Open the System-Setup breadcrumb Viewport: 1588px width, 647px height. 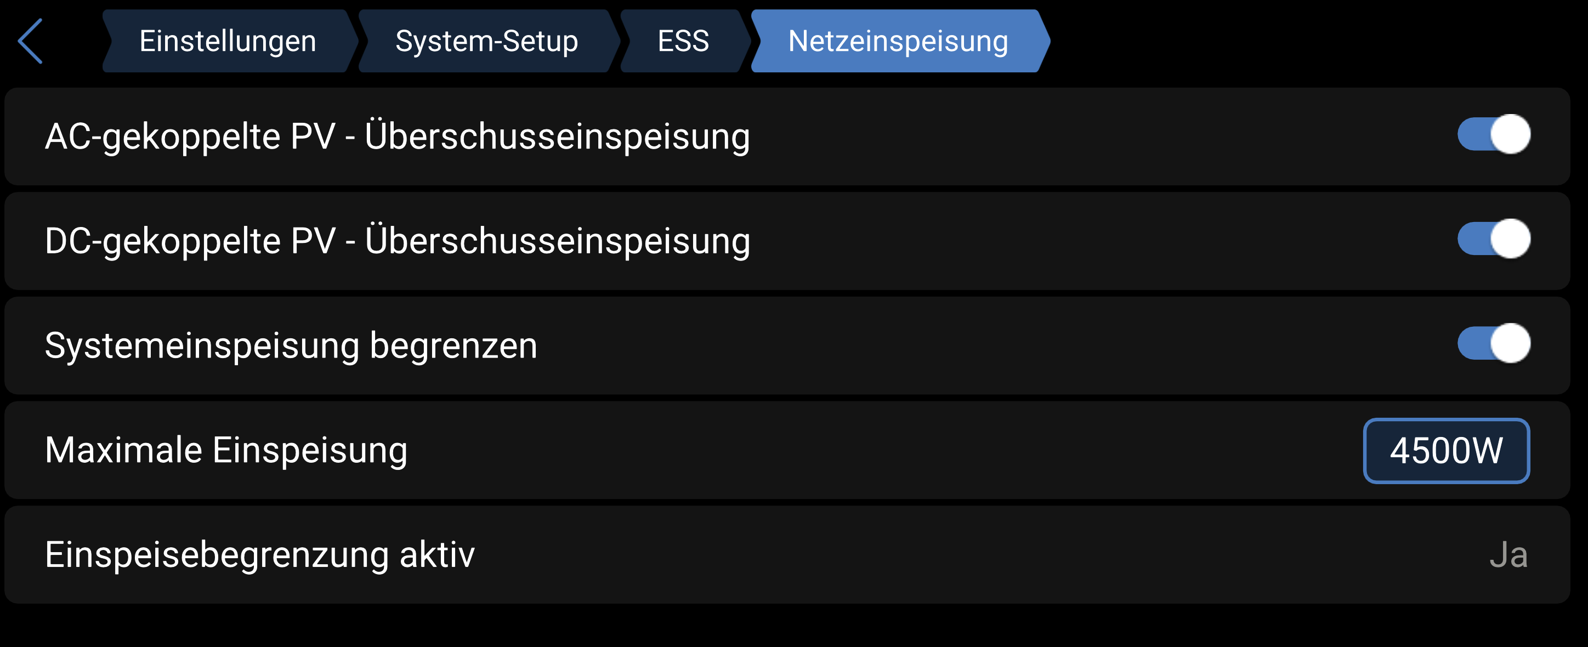tap(486, 41)
